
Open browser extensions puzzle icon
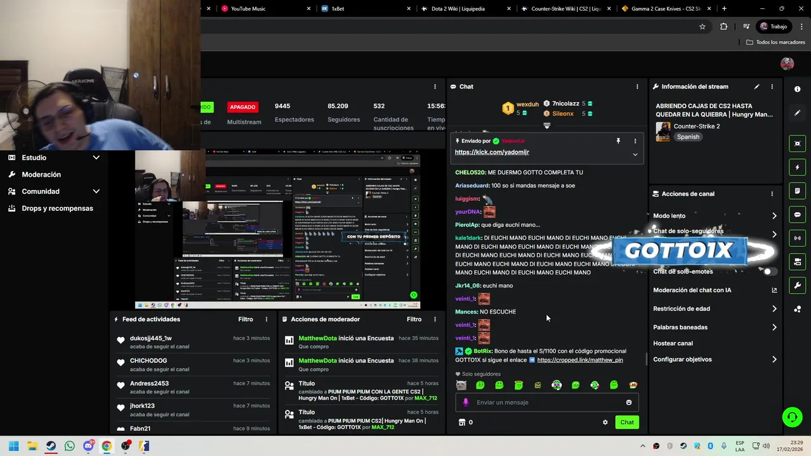[724, 27]
